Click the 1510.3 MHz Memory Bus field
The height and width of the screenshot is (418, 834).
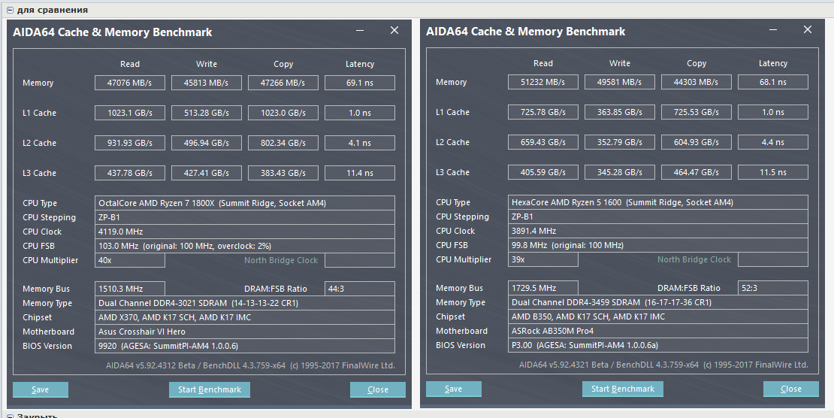130,289
